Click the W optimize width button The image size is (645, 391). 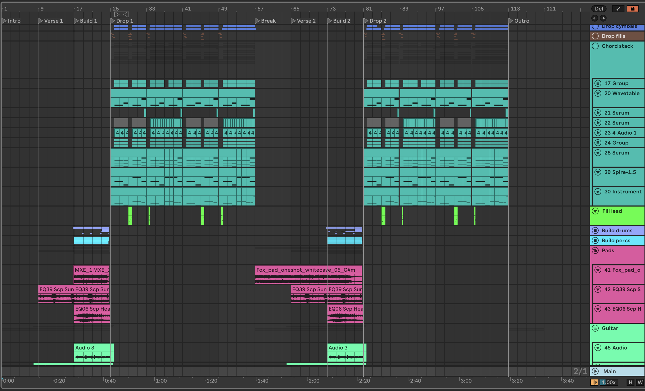point(640,382)
